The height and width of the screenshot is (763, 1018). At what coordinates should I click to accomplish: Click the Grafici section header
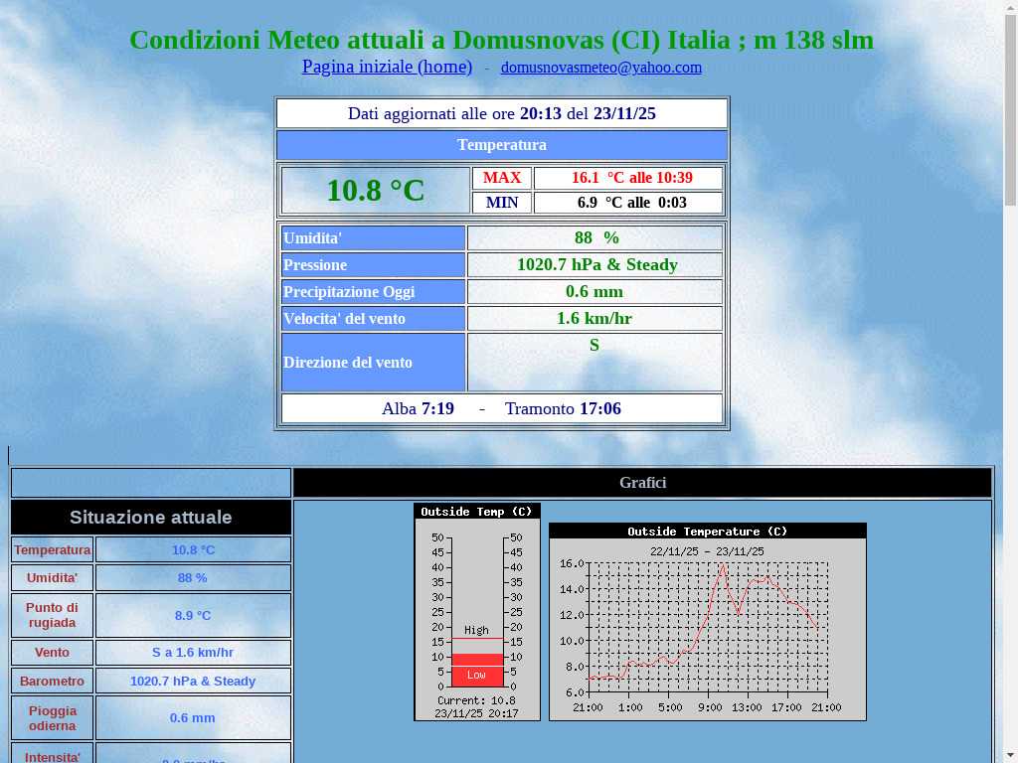click(x=642, y=483)
